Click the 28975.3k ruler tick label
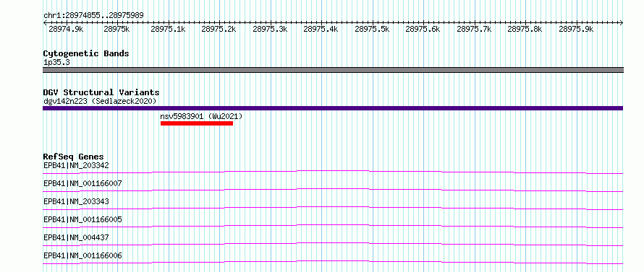The image size is (644, 272). tap(270, 30)
